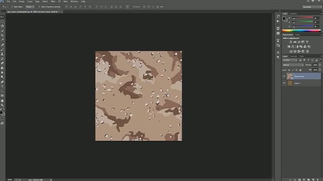Hide the Layer 0 layer

coord(284,83)
